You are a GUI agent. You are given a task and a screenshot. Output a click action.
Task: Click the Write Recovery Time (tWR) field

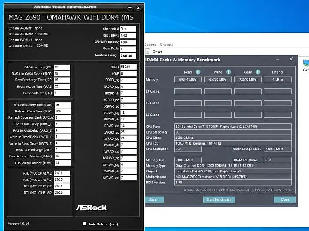tap(63, 105)
